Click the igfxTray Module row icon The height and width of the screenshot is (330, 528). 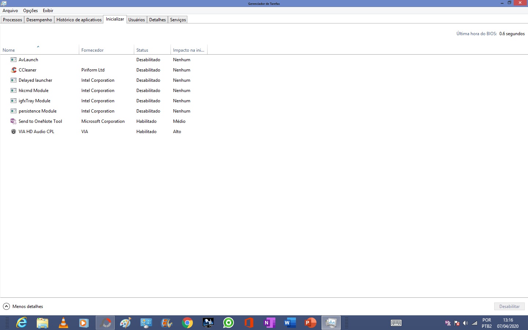(x=14, y=101)
